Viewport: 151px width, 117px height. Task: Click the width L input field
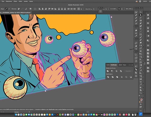point(113,9)
